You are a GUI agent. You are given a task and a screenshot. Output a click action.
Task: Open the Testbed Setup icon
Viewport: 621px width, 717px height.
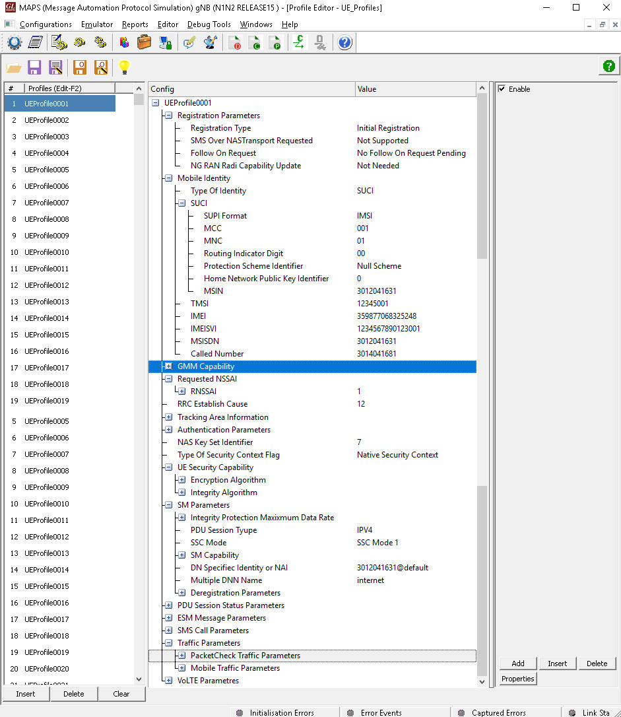pos(15,42)
